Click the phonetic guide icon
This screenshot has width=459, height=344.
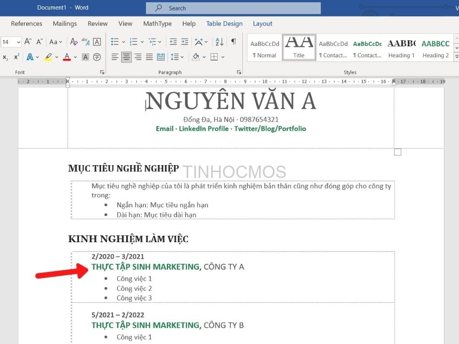click(x=85, y=42)
